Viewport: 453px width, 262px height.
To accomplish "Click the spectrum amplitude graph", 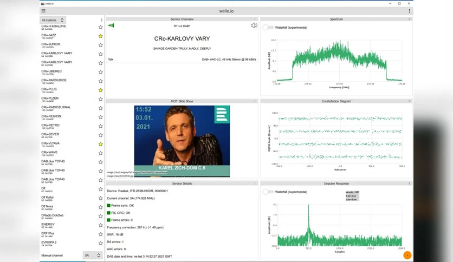I will [339, 61].
